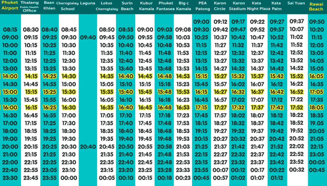Click the 00:00 Cherngtalay School time

pos(69,178)
